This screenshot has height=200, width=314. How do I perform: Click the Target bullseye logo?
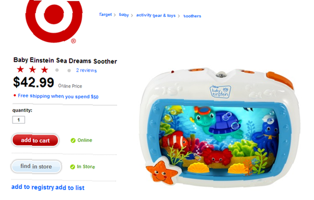pos(54,21)
